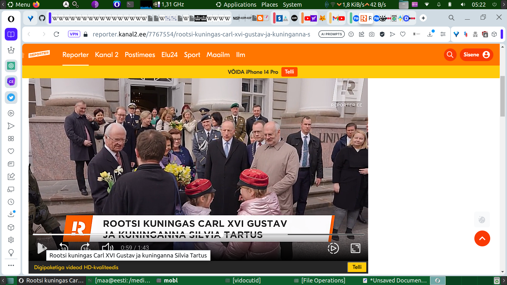Click the address bar URL field

click(202, 34)
